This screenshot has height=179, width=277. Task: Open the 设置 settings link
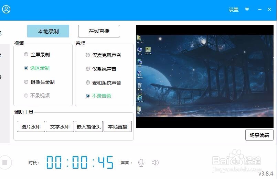(234, 10)
